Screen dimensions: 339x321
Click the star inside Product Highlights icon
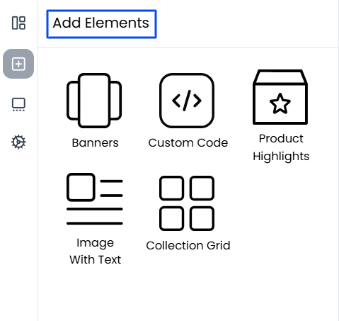coord(280,103)
